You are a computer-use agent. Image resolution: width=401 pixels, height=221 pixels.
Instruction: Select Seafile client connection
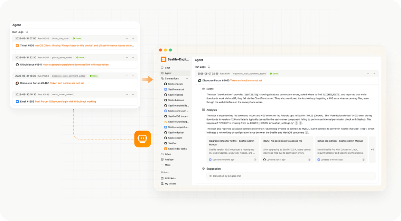(x=175, y=138)
